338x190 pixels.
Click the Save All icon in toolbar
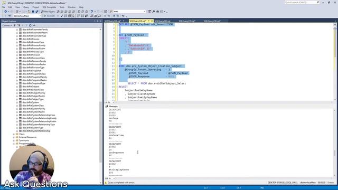pos(37,12)
